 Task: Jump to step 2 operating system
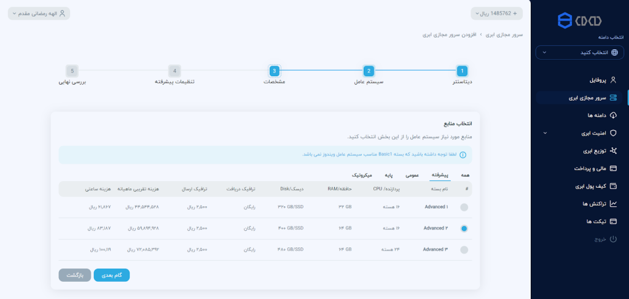368,71
